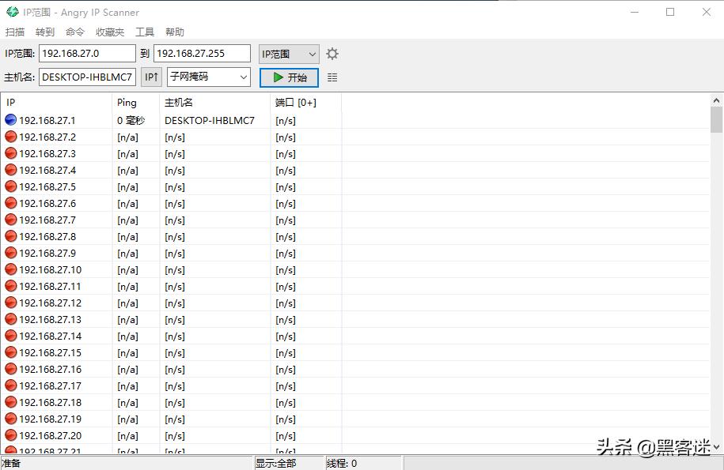This screenshot has width=724, height=470.
Task: Fetch local IP using the IP↑ button
Action: (150, 77)
